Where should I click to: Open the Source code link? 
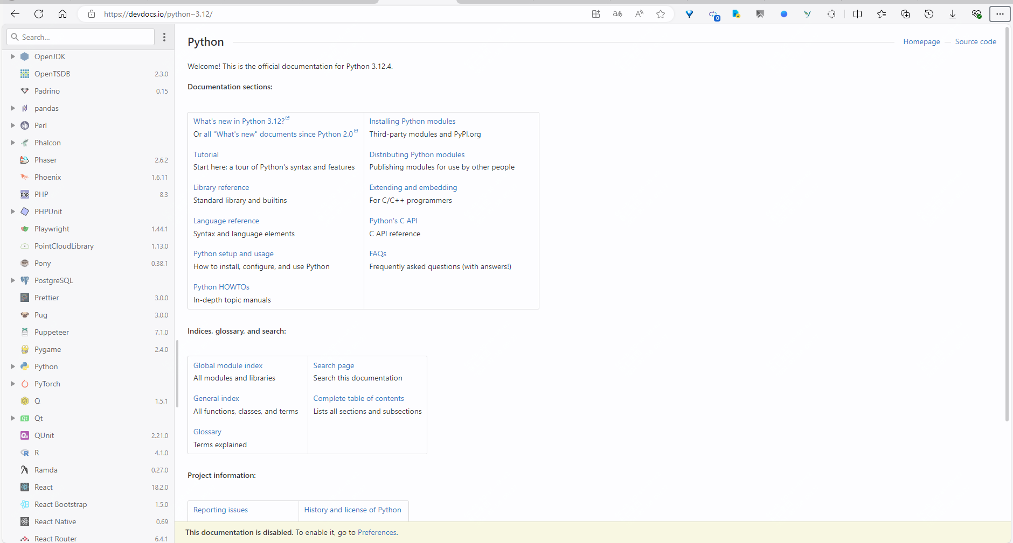pos(975,41)
